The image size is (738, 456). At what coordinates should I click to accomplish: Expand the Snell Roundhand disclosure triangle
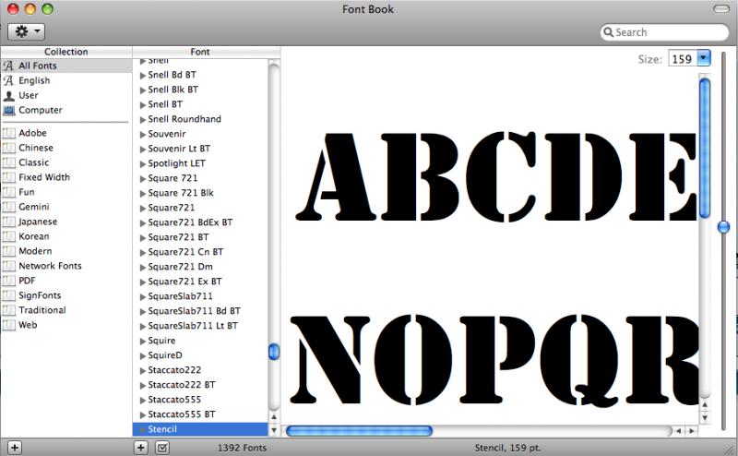pos(143,119)
